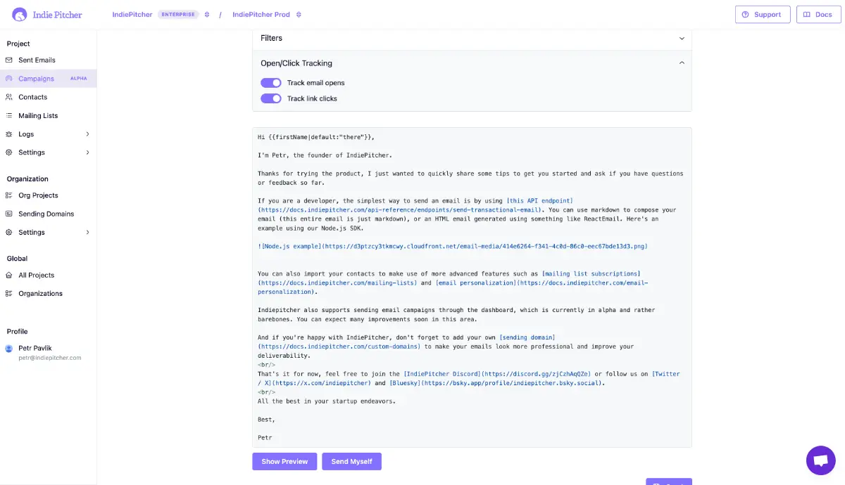Go to Org Projects in sidebar
845x485 pixels.
[x=38, y=195]
